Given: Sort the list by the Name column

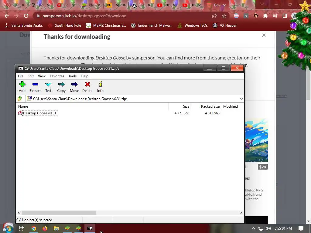Looking at the screenshot, I should pyautogui.click(x=23, y=106).
